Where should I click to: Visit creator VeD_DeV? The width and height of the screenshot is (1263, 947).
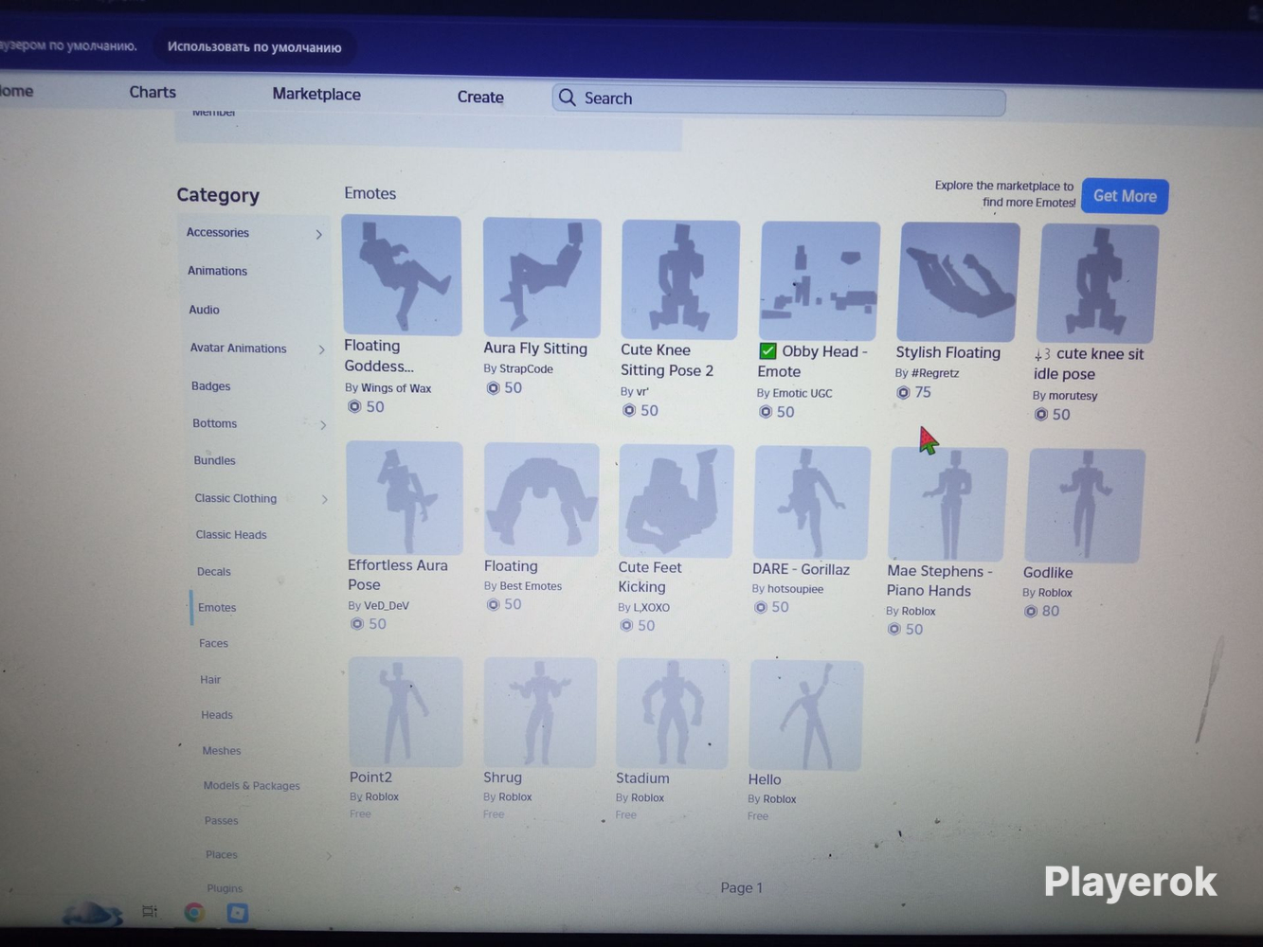(x=387, y=606)
